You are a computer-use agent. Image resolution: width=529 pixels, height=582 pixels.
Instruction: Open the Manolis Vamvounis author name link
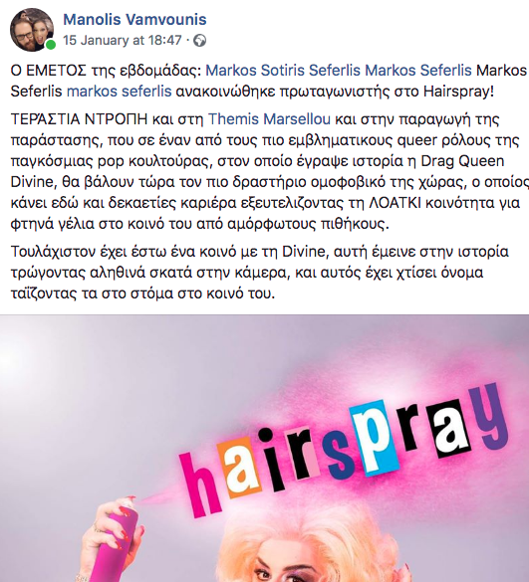[134, 19]
